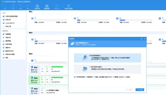
Task: Click the green C: bar in disk map
Action: (x=57, y=67)
